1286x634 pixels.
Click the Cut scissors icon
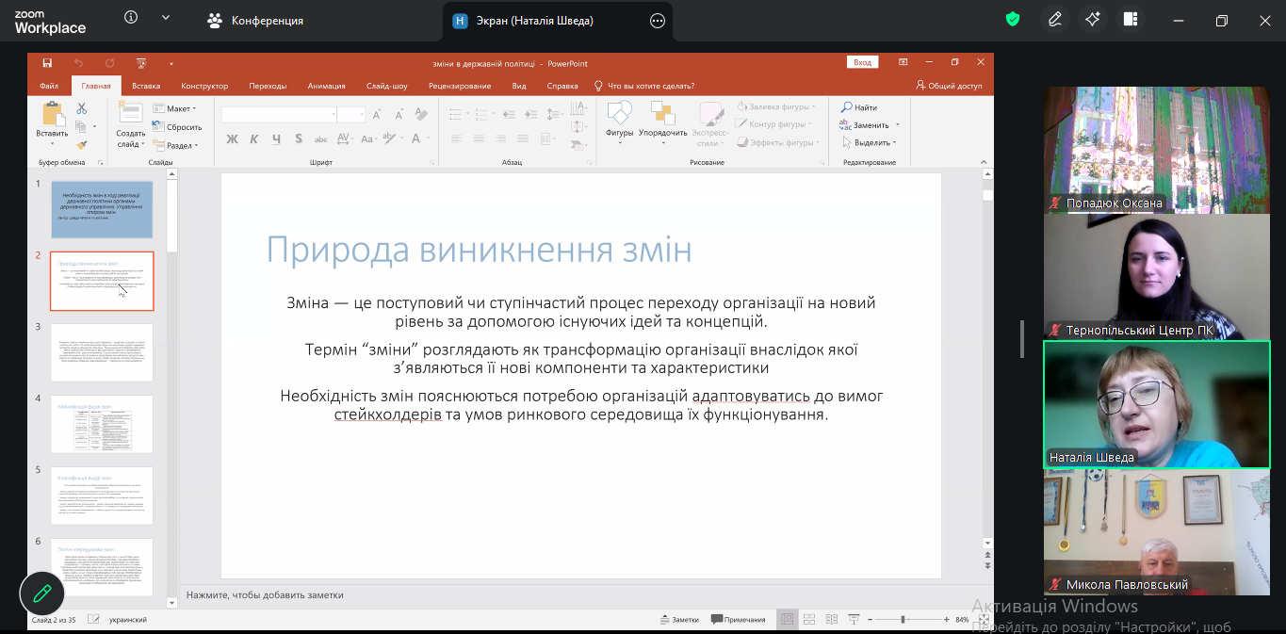click(x=82, y=108)
